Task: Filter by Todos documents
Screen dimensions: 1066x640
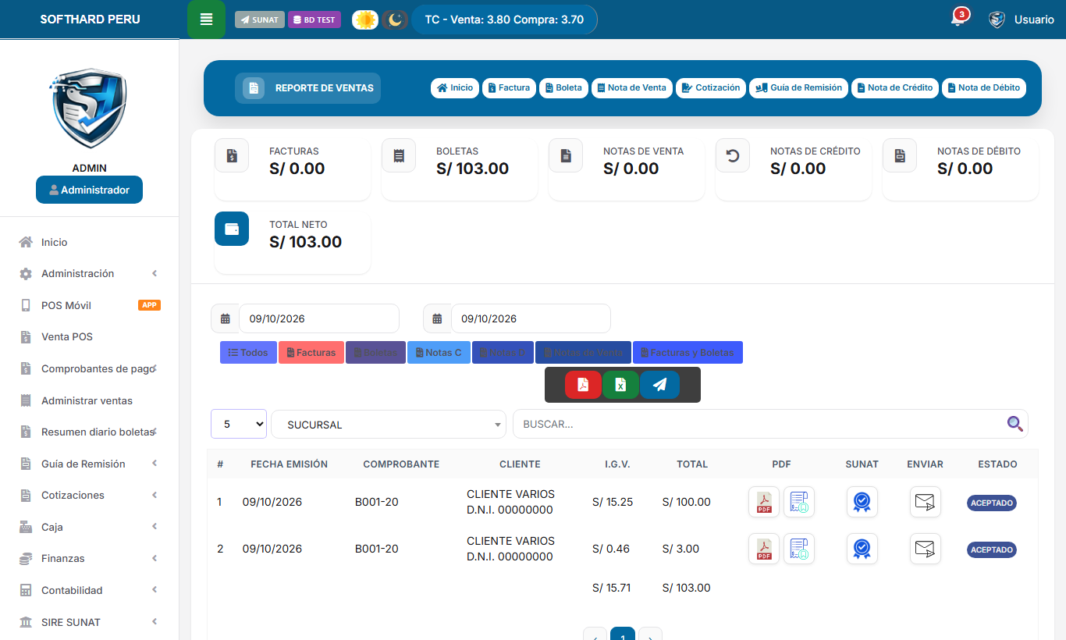Action: [248, 353]
